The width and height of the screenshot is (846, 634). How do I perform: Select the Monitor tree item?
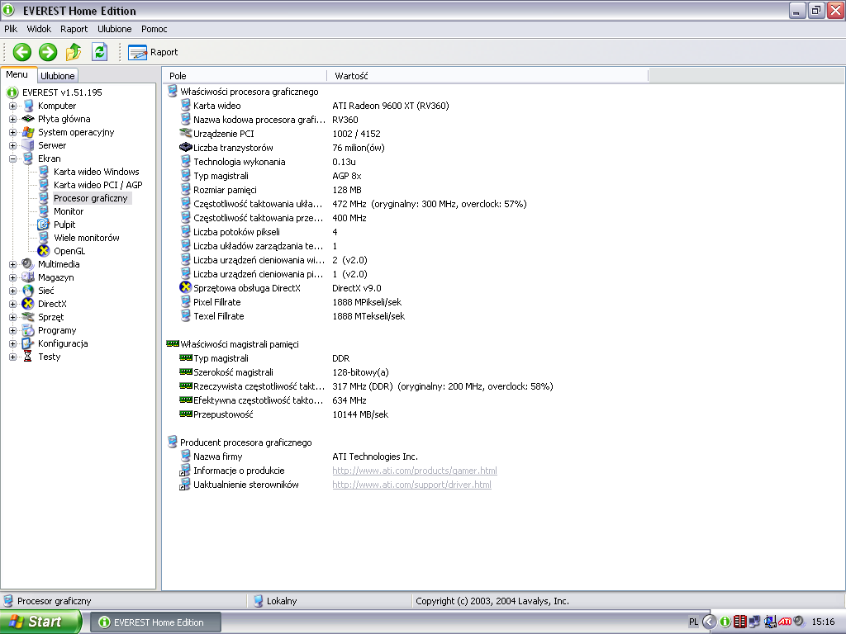(x=69, y=211)
